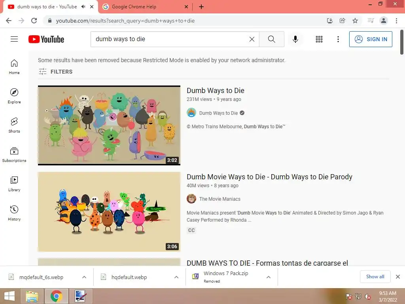
Task: Play the 3:06 parody video thumbnail
Action: (x=109, y=212)
